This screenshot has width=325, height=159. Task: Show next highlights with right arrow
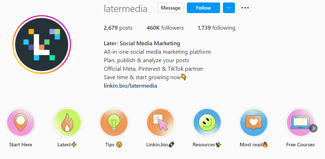(x=313, y=128)
